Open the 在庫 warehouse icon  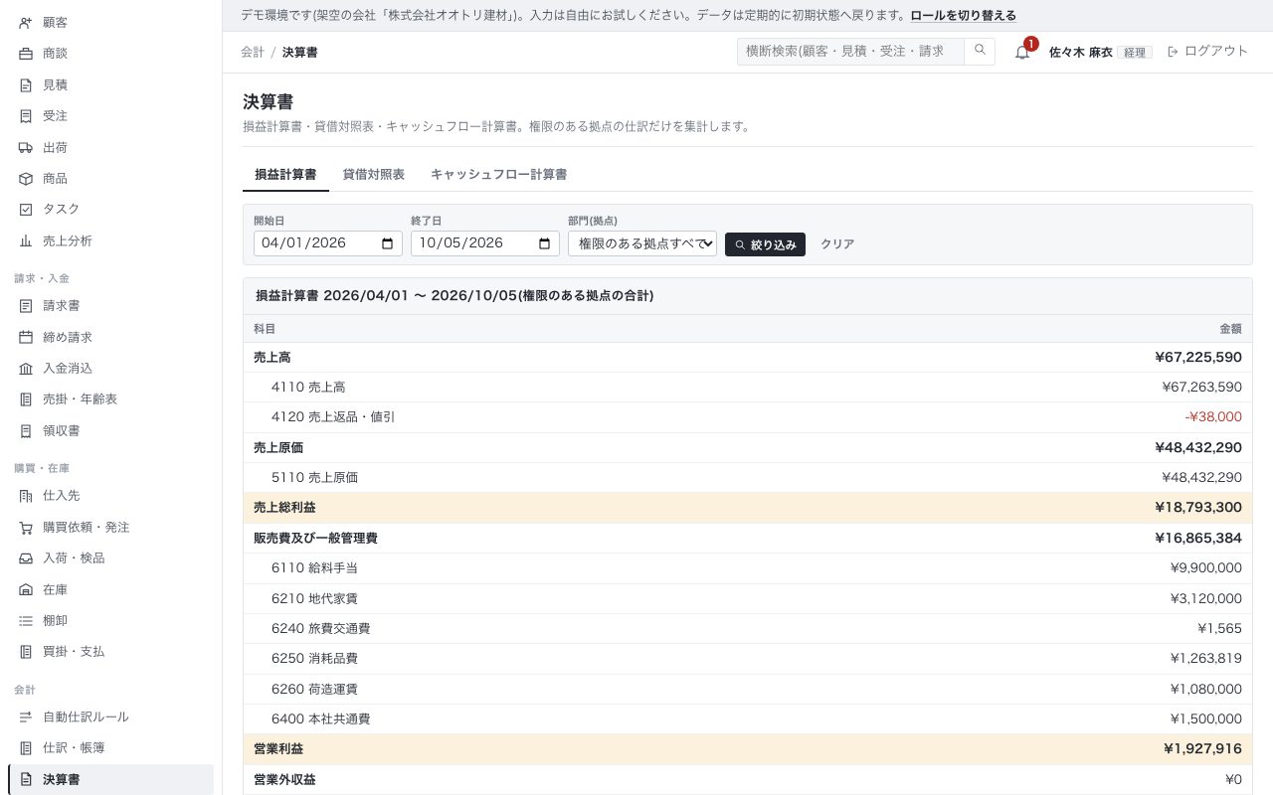(26, 590)
